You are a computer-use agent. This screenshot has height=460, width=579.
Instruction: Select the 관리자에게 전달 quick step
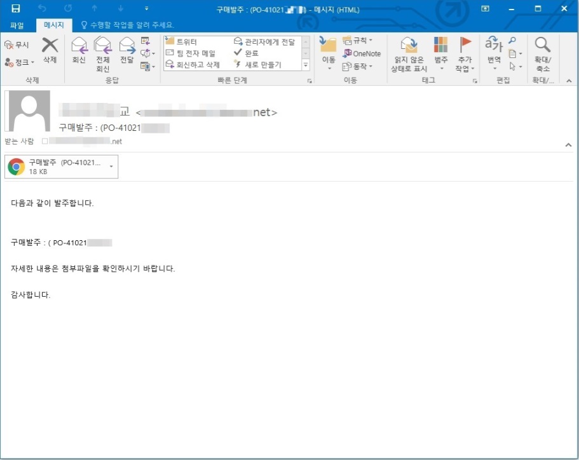(265, 42)
